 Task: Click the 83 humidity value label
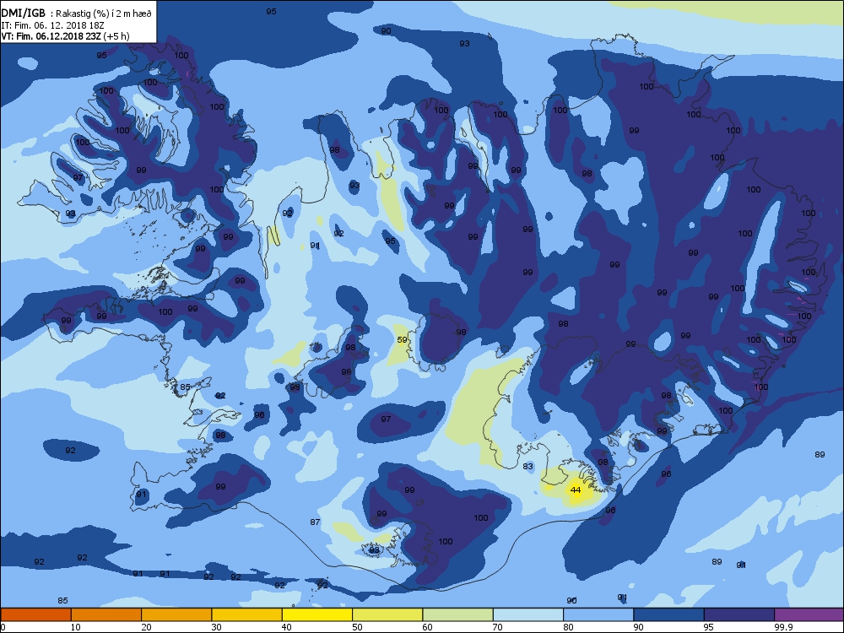pos(527,466)
